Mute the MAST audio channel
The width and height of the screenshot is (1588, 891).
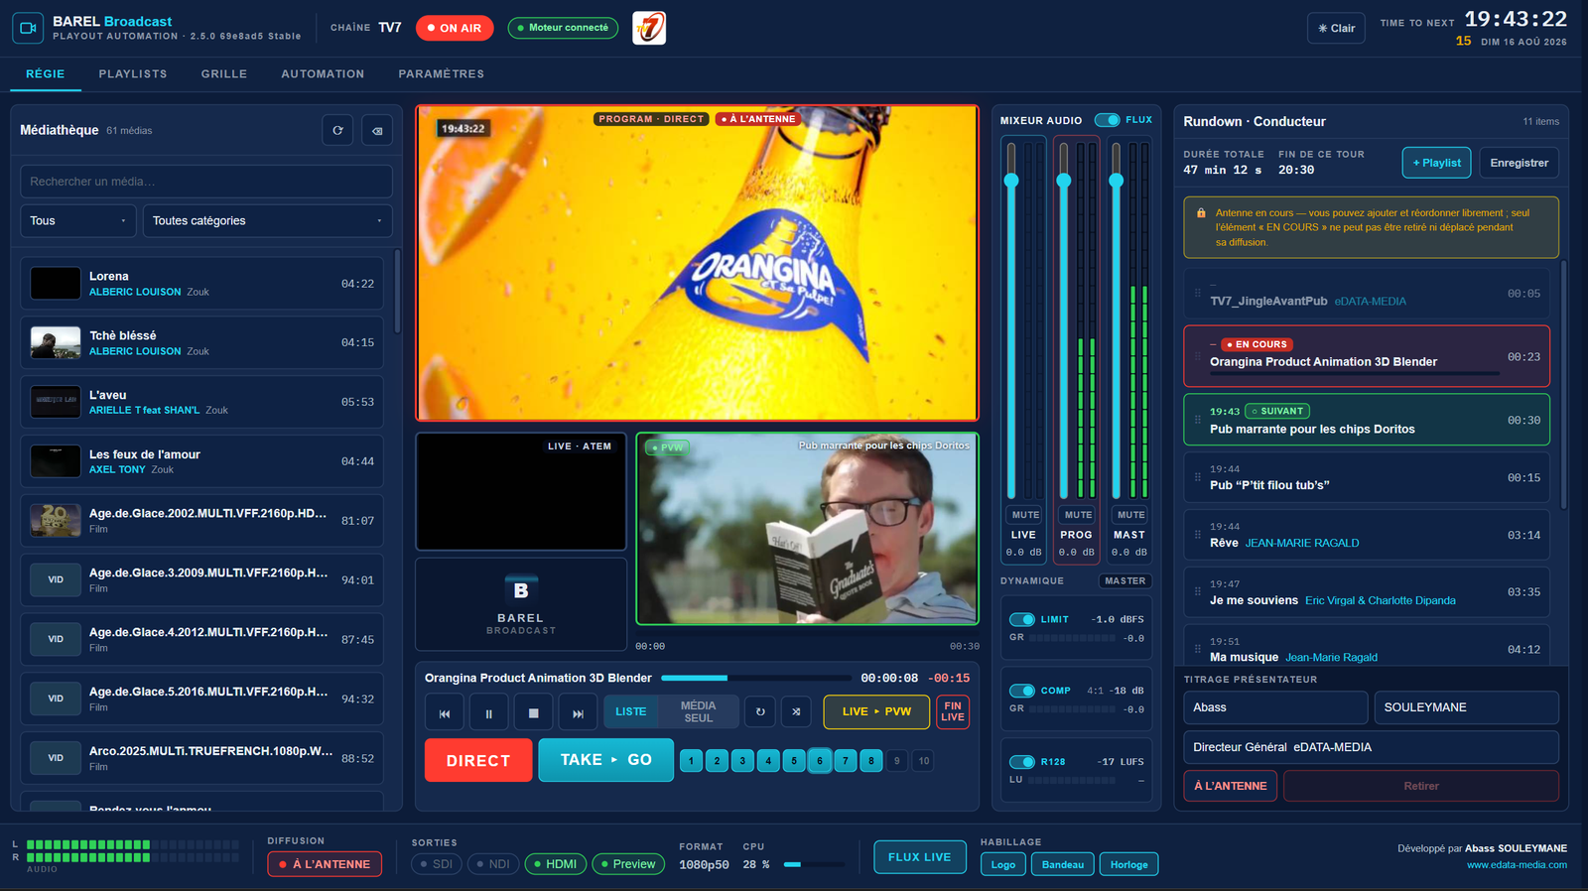point(1130,515)
